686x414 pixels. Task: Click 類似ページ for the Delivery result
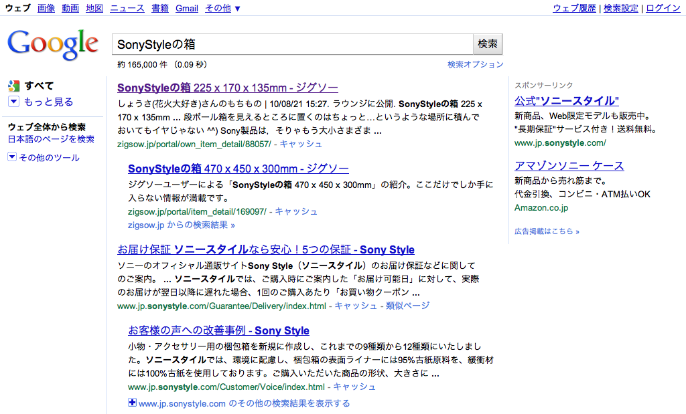[408, 306]
